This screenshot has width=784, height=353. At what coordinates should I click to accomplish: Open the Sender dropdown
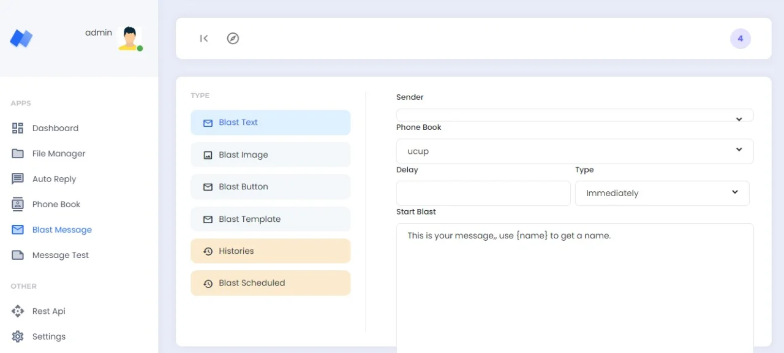(575, 115)
